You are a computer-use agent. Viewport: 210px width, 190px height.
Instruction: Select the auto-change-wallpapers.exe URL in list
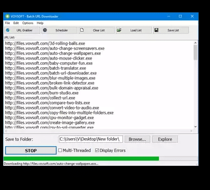[53, 53]
